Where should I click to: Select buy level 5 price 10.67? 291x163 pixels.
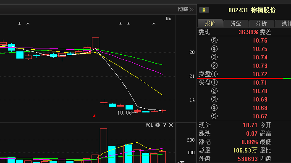[x=260, y=116]
